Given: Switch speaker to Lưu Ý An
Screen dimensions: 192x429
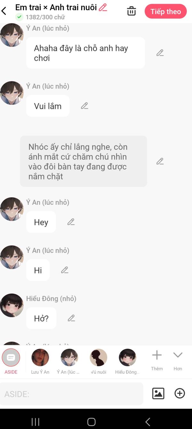Looking at the screenshot, I should pos(40,361).
